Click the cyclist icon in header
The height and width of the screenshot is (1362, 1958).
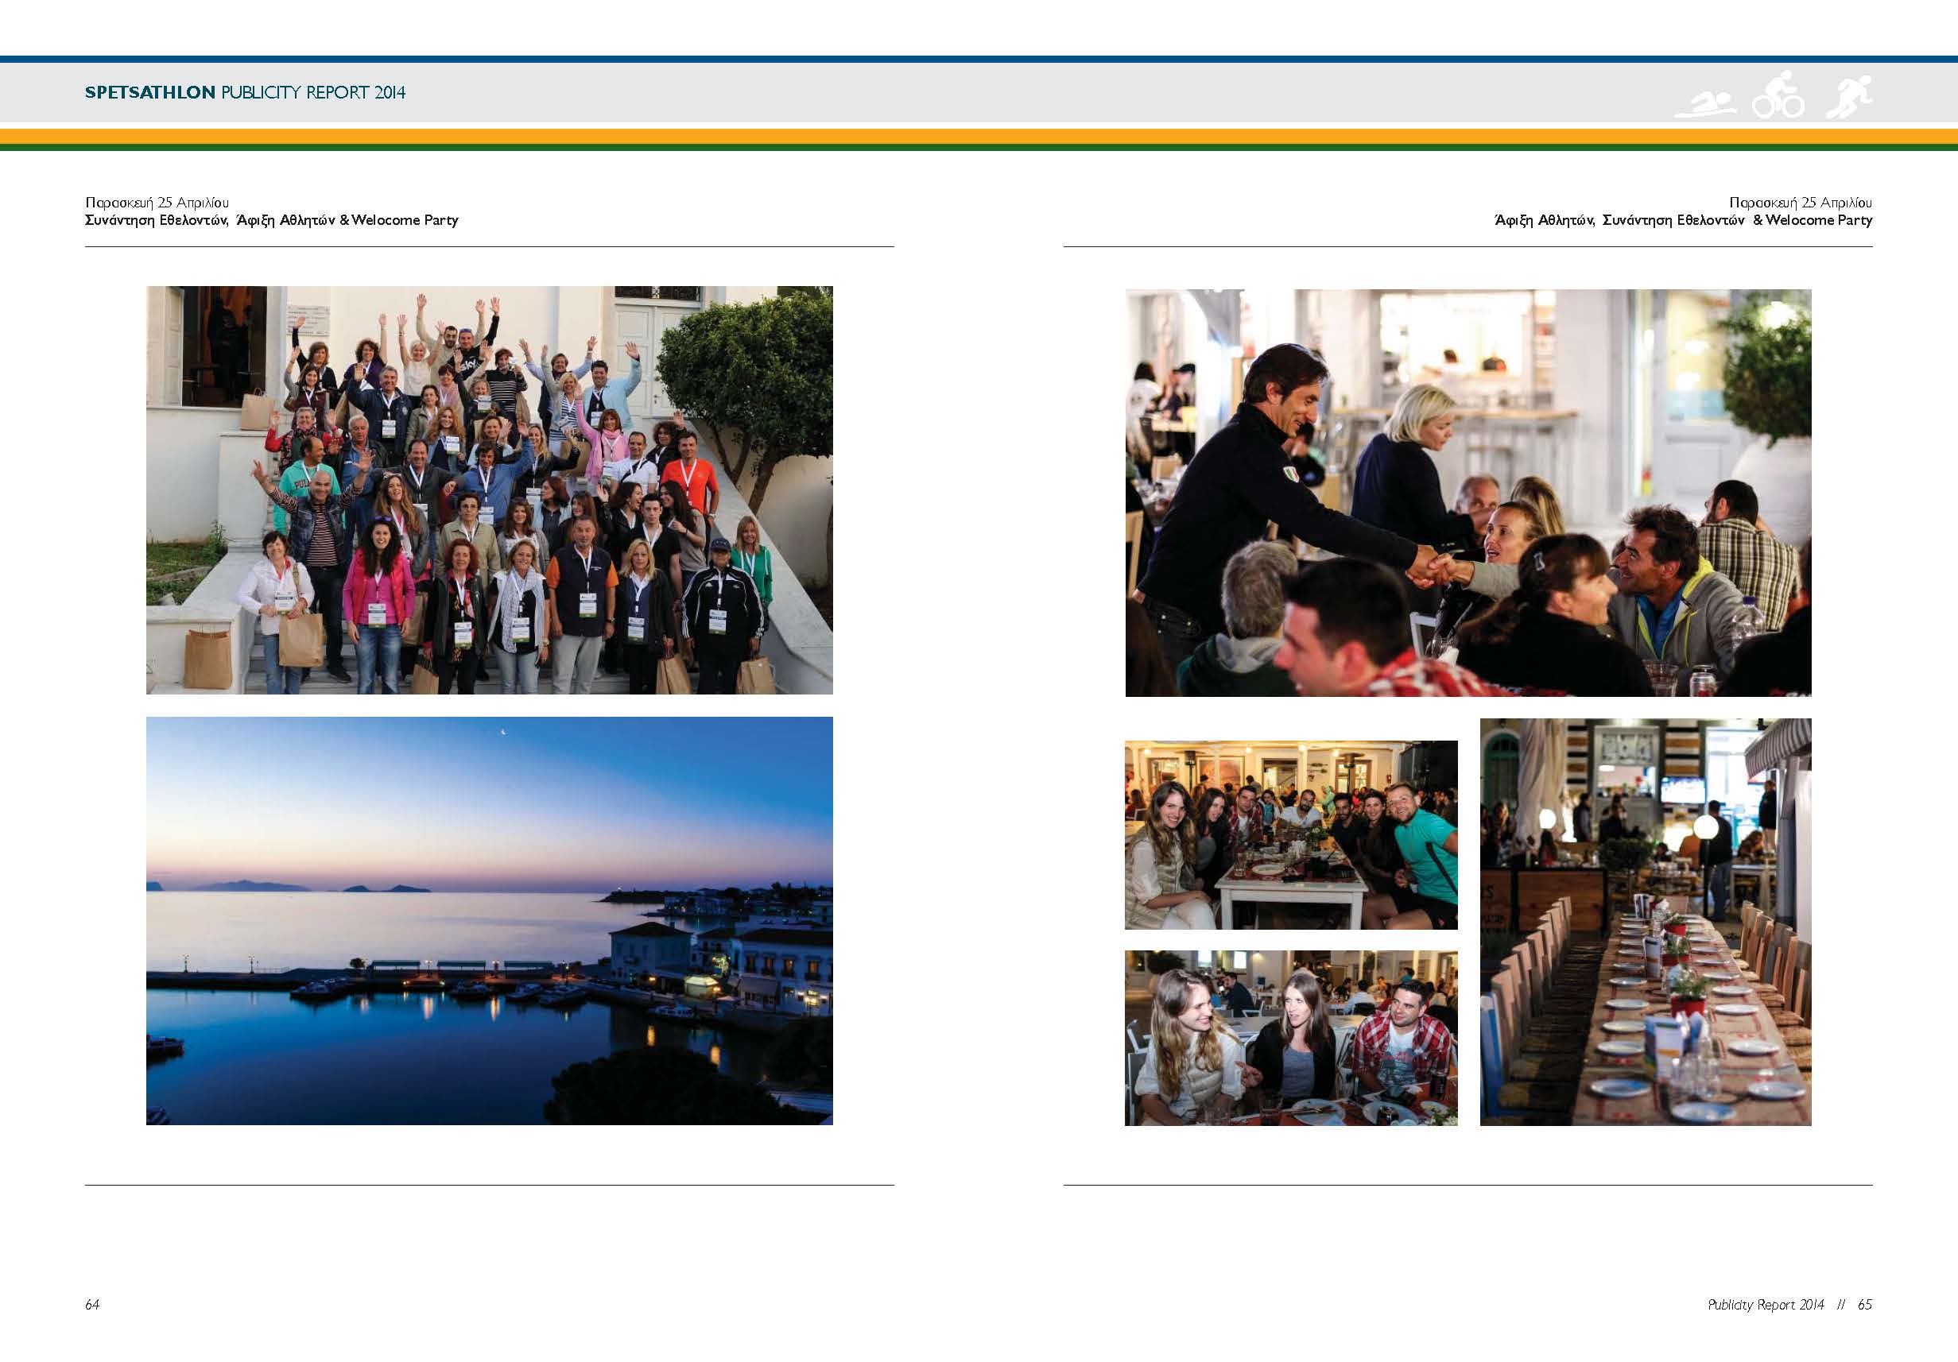pos(1778,96)
